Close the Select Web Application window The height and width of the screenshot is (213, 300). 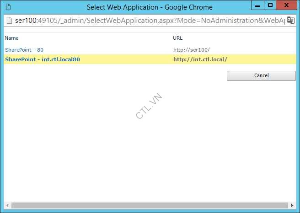pyautogui.click(x=287, y=5)
